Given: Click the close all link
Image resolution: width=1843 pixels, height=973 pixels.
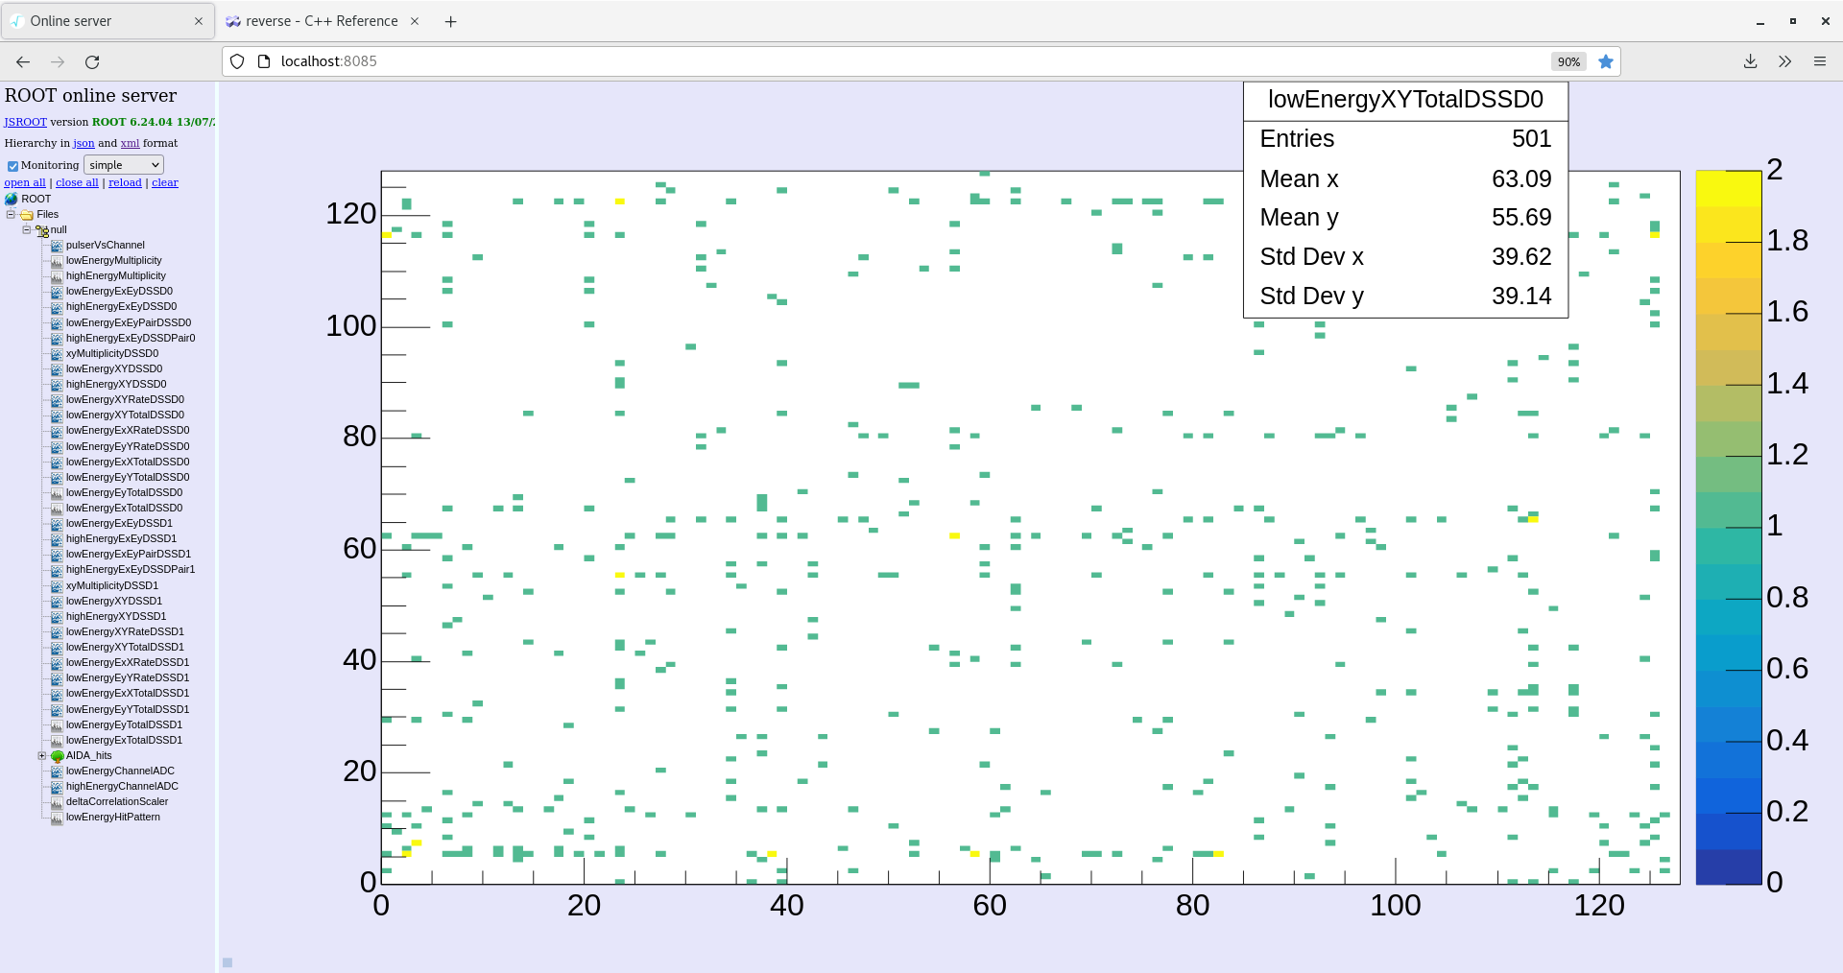Looking at the screenshot, I should click(x=77, y=182).
